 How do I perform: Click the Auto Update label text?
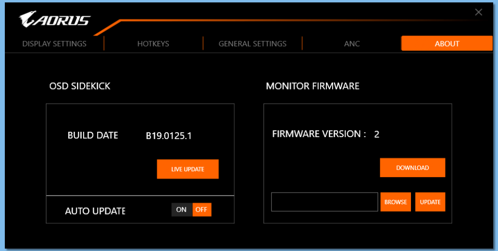coord(95,211)
